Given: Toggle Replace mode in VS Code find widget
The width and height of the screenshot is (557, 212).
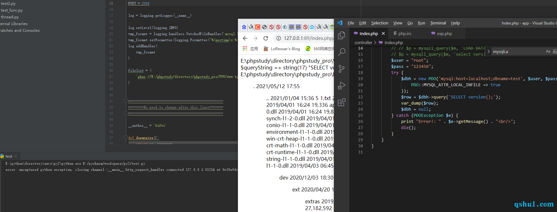Looking at the screenshot, I should tap(489, 51).
